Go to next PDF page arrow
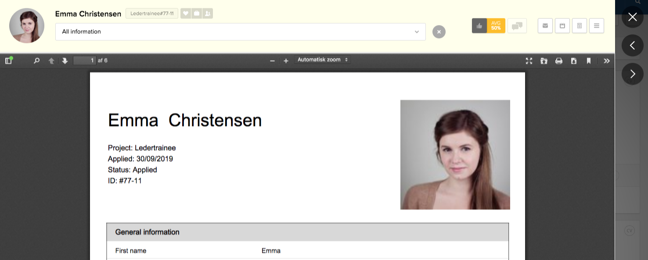This screenshot has height=260, width=648. pyautogui.click(x=65, y=61)
